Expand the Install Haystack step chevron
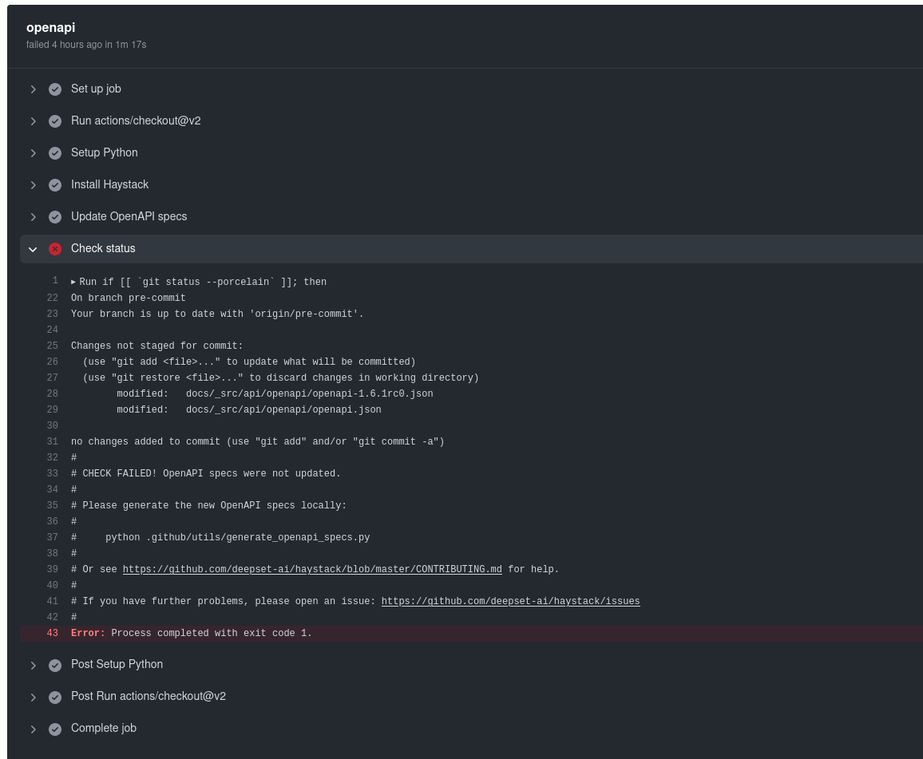Image resolution: width=923 pixels, height=759 pixels. tap(33, 185)
